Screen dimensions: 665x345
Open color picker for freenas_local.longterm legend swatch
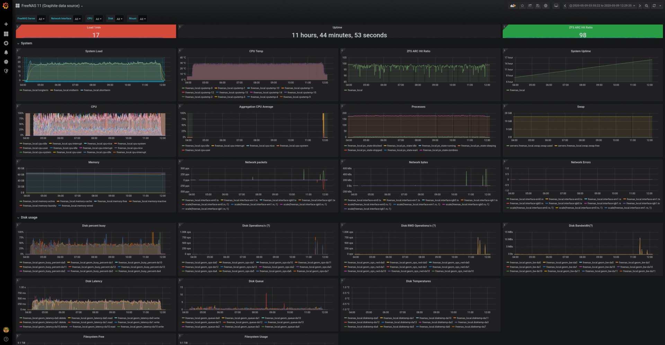(20, 90)
